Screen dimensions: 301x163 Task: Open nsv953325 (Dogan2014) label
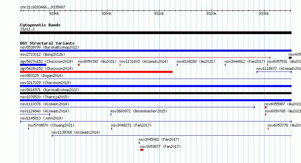[x=42, y=76]
